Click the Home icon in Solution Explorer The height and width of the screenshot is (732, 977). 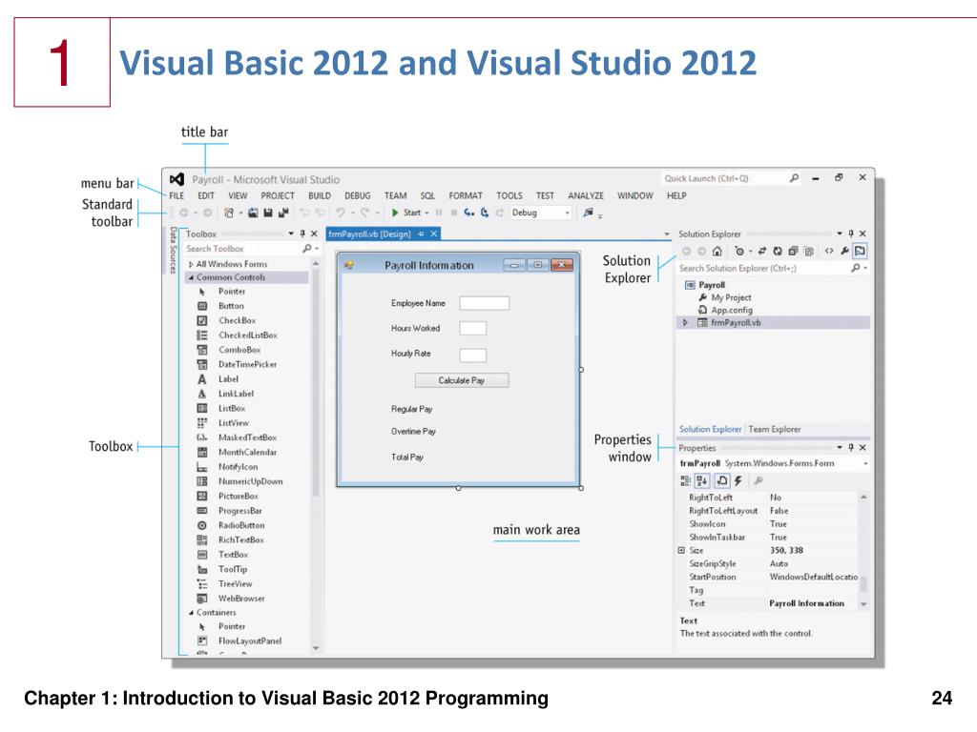(717, 252)
